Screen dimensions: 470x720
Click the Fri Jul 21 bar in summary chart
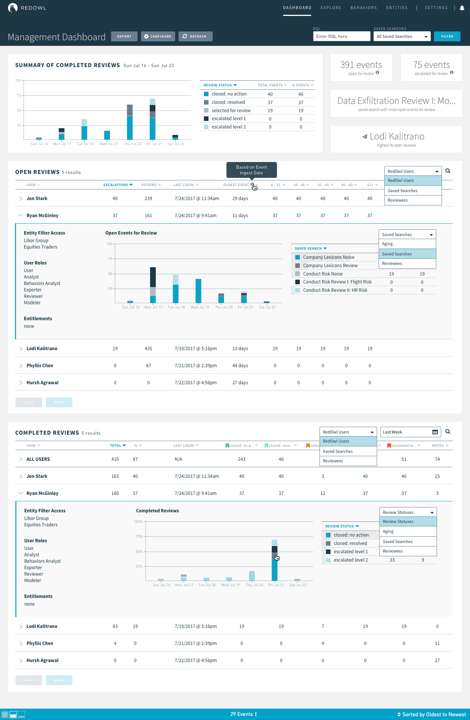click(152, 119)
